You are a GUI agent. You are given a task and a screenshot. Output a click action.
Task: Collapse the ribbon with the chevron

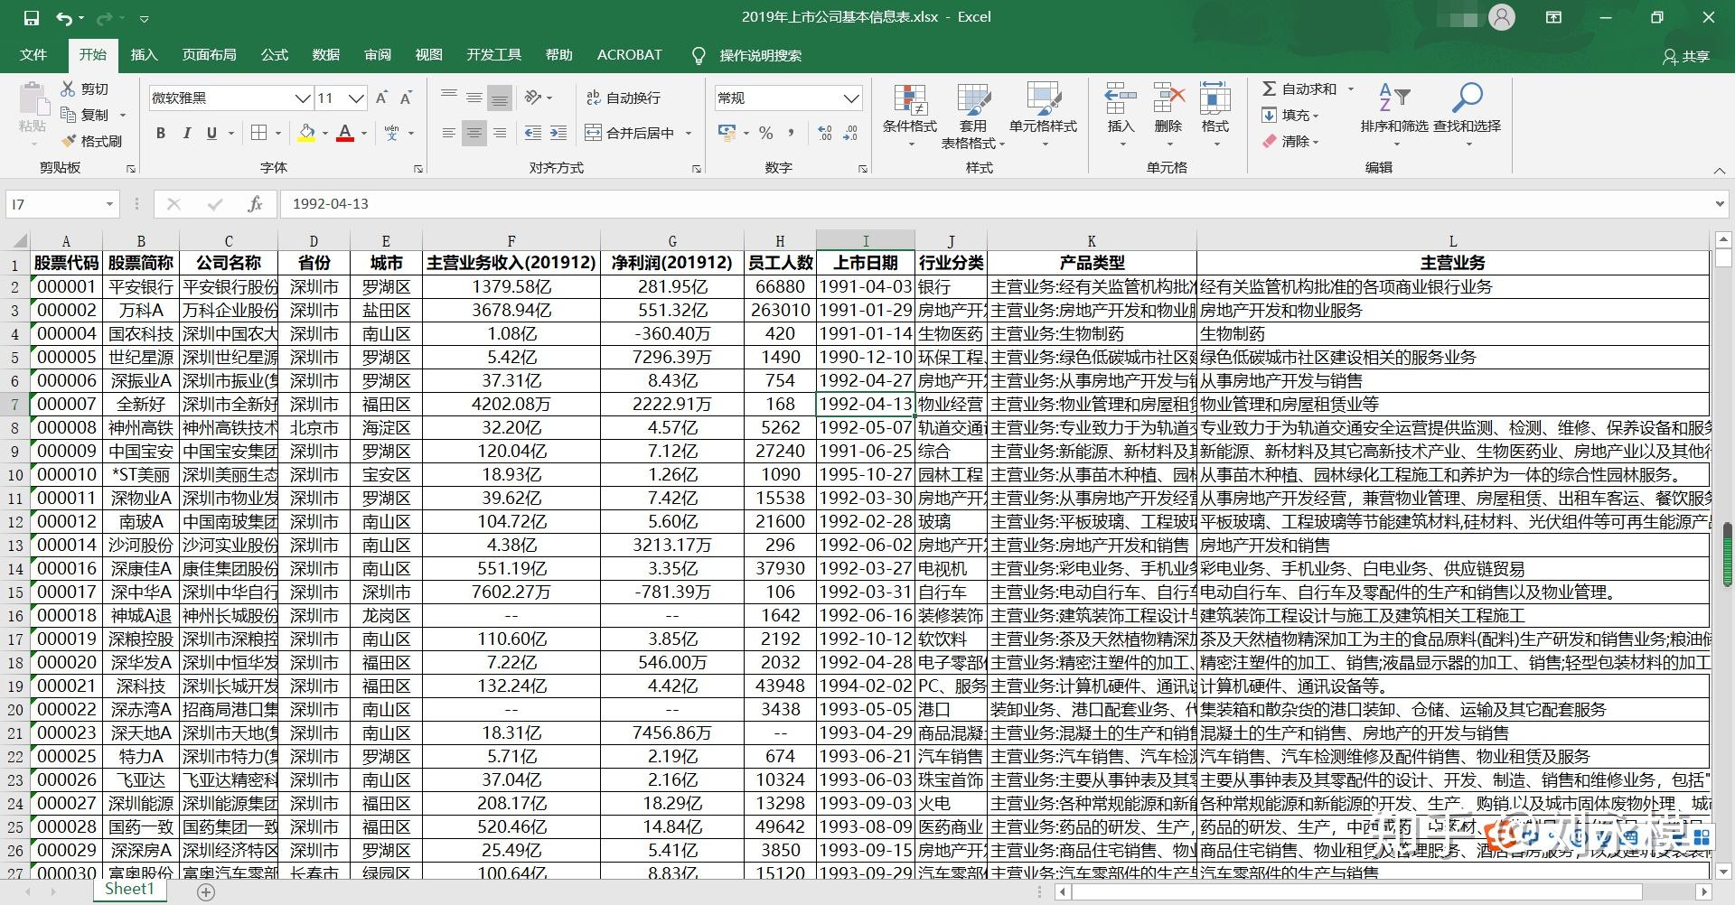(1719, 170)
